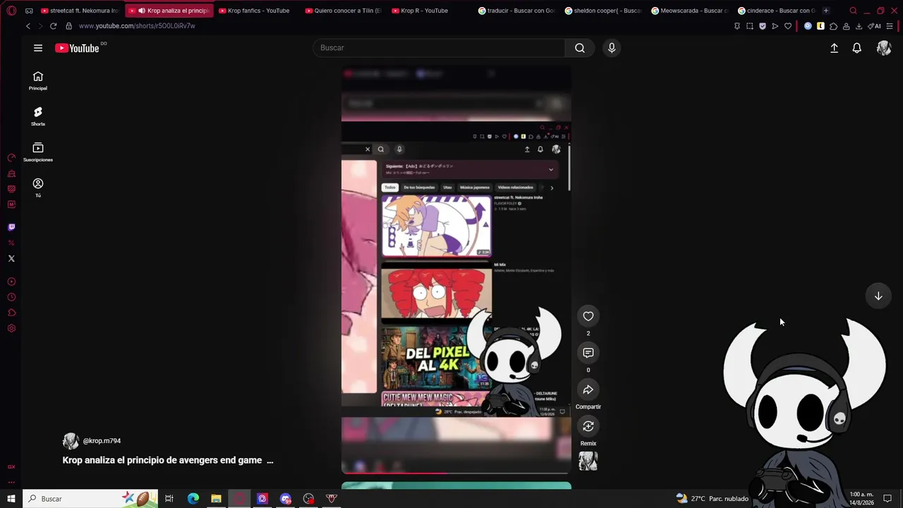Open the Short's sound thumbnail

[x=588, y=461]
